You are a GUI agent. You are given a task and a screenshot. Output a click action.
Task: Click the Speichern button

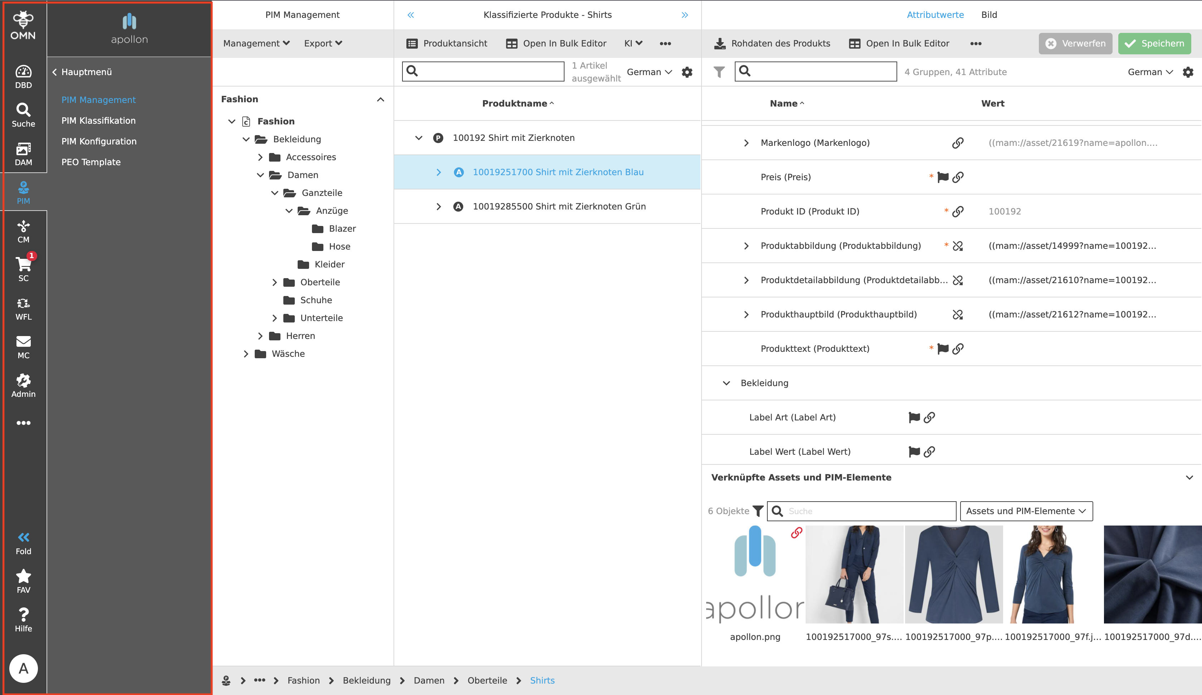coord(1154,43)
